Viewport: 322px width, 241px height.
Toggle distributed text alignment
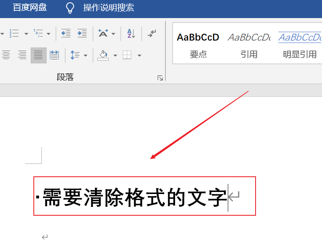54,55
